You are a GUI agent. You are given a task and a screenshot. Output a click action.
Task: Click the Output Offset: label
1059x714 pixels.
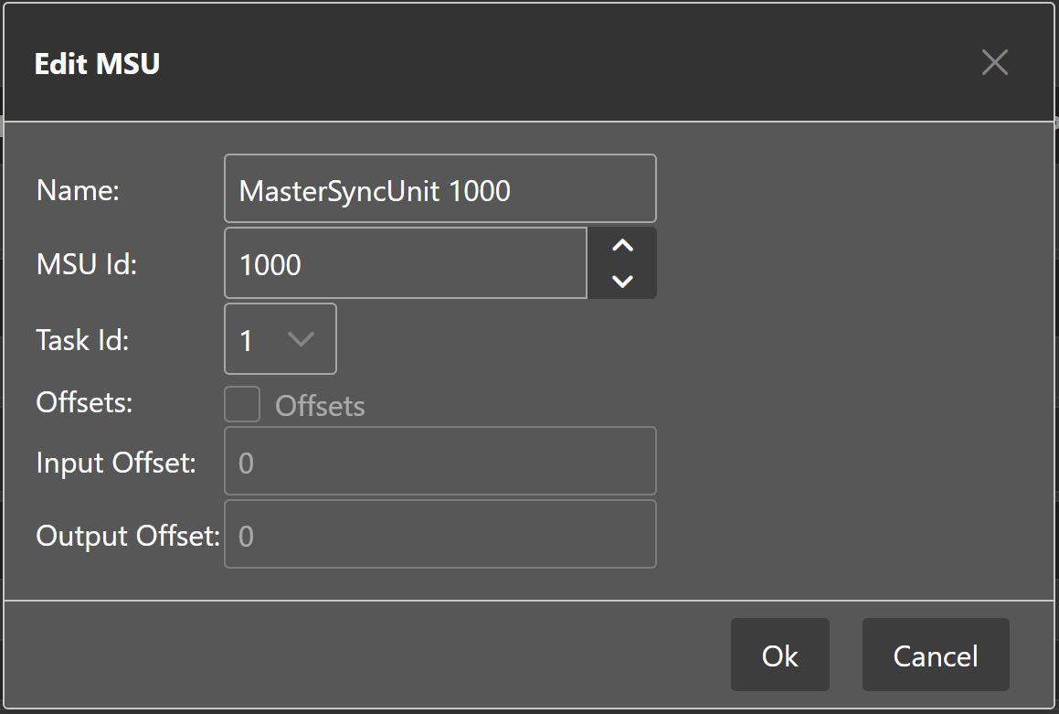[127, 536]
